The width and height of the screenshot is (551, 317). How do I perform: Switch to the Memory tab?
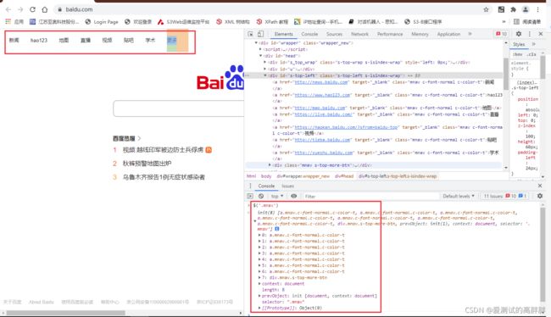420,34
